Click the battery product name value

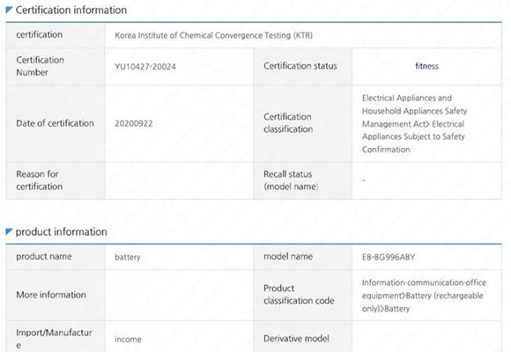coord(128,257)
